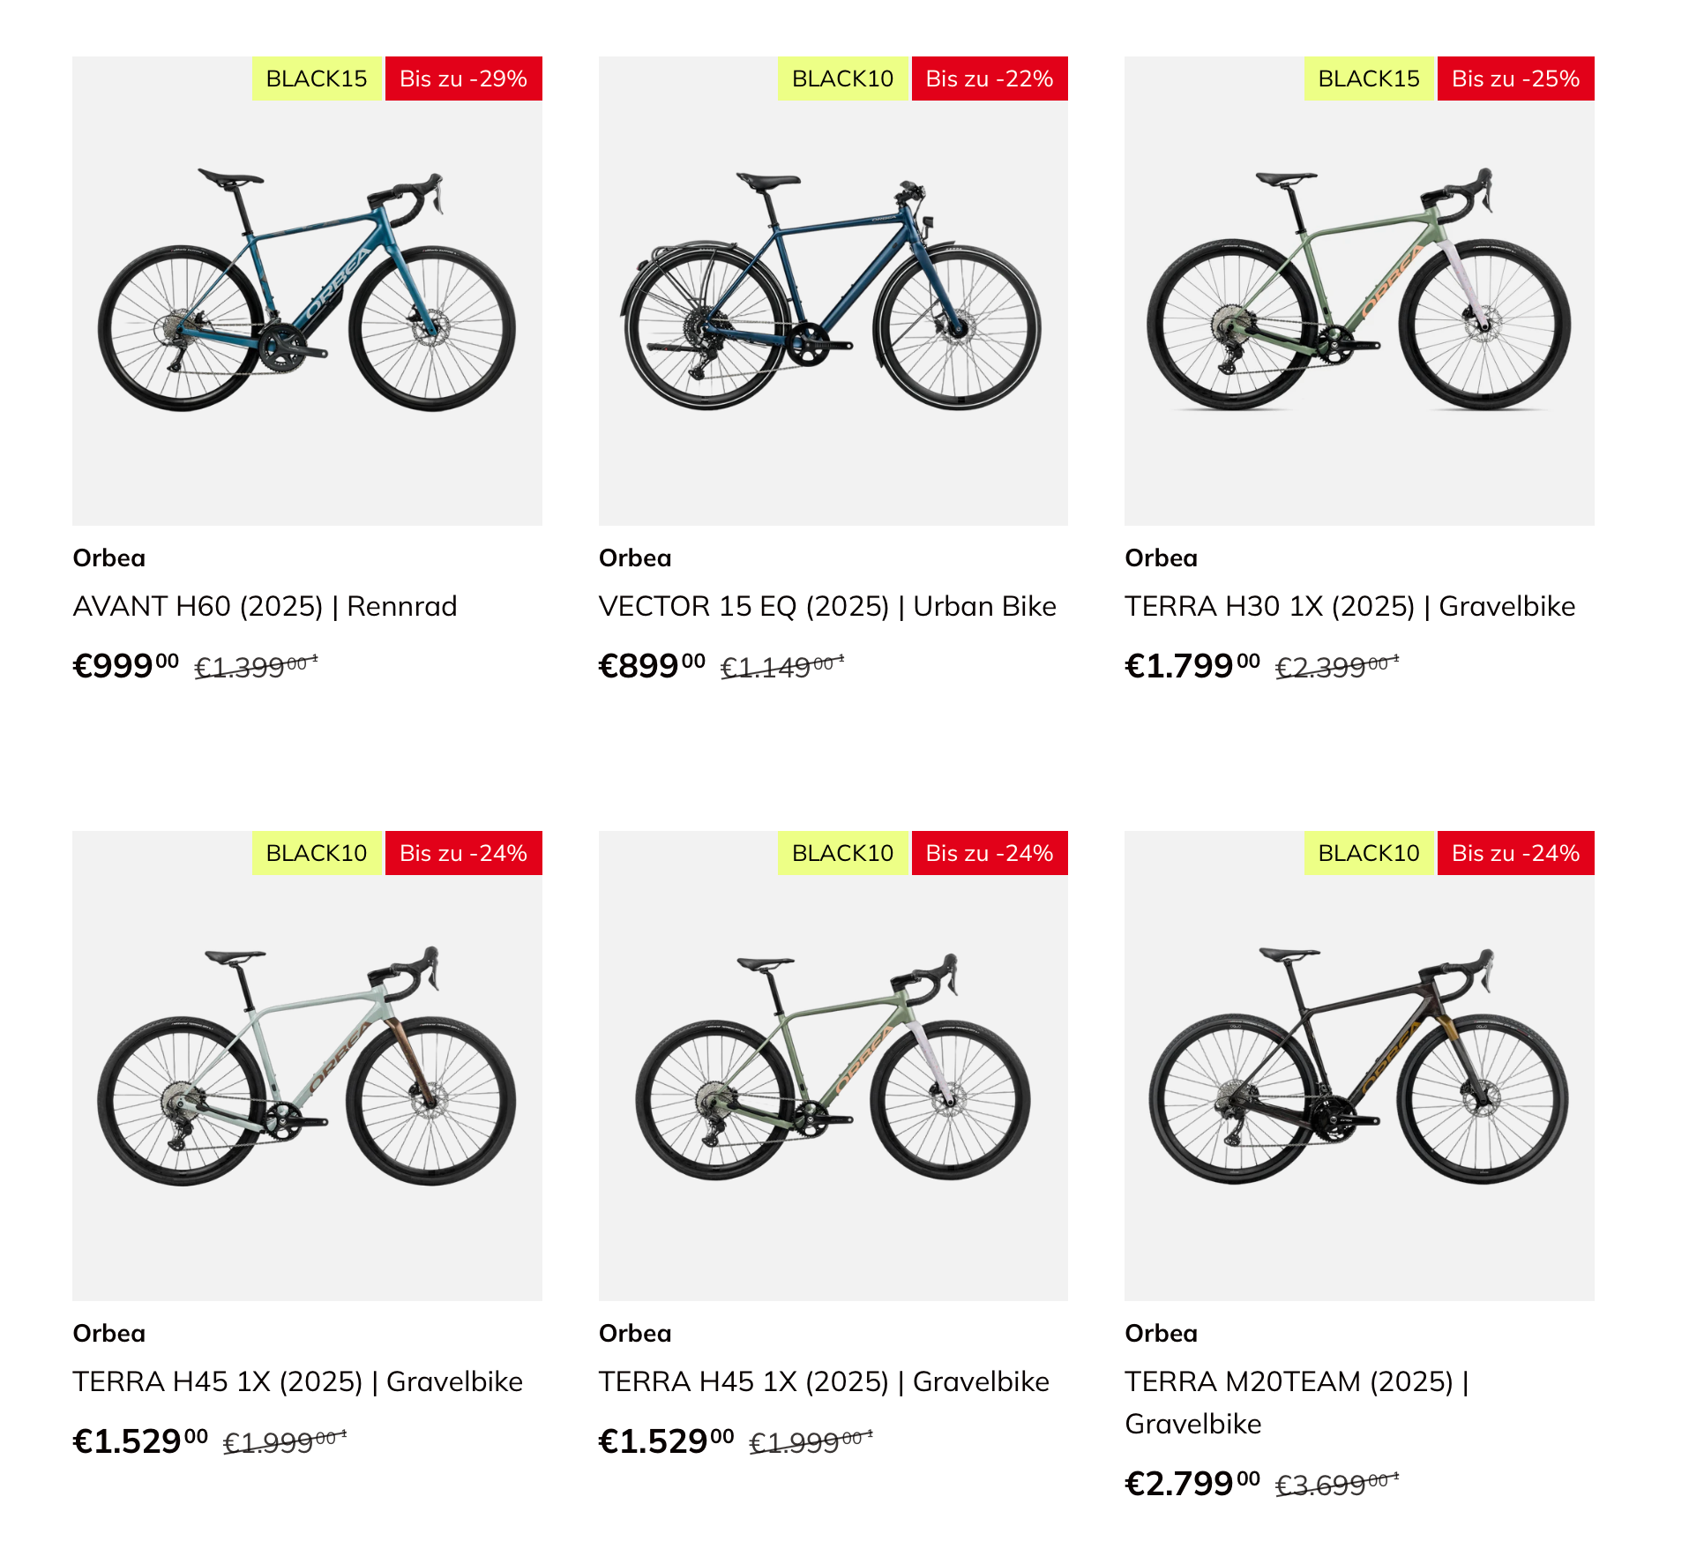The image size is (1704, 1549).
Task: Select the 'Bis zu -22%' discount label
Action: click(989, 79)
